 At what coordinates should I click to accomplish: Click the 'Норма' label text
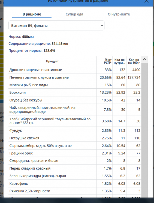15,37
